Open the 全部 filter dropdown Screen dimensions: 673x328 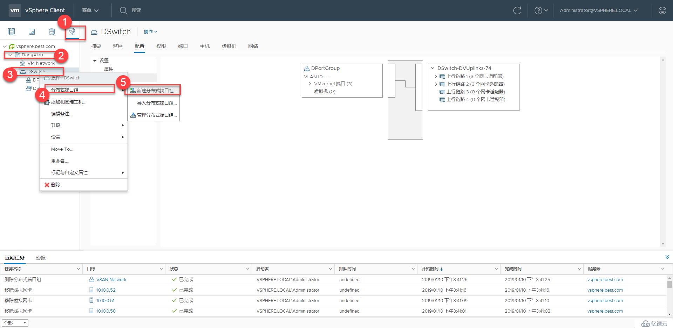click(x=15, y=323)
